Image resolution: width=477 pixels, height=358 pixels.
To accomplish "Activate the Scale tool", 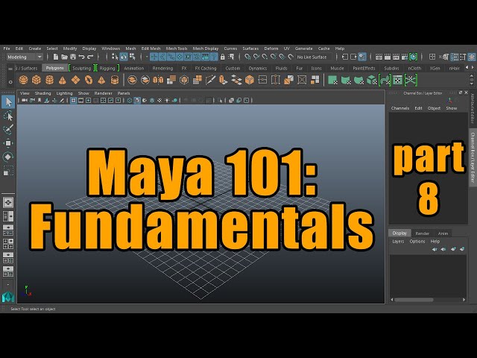I will 8,171.
